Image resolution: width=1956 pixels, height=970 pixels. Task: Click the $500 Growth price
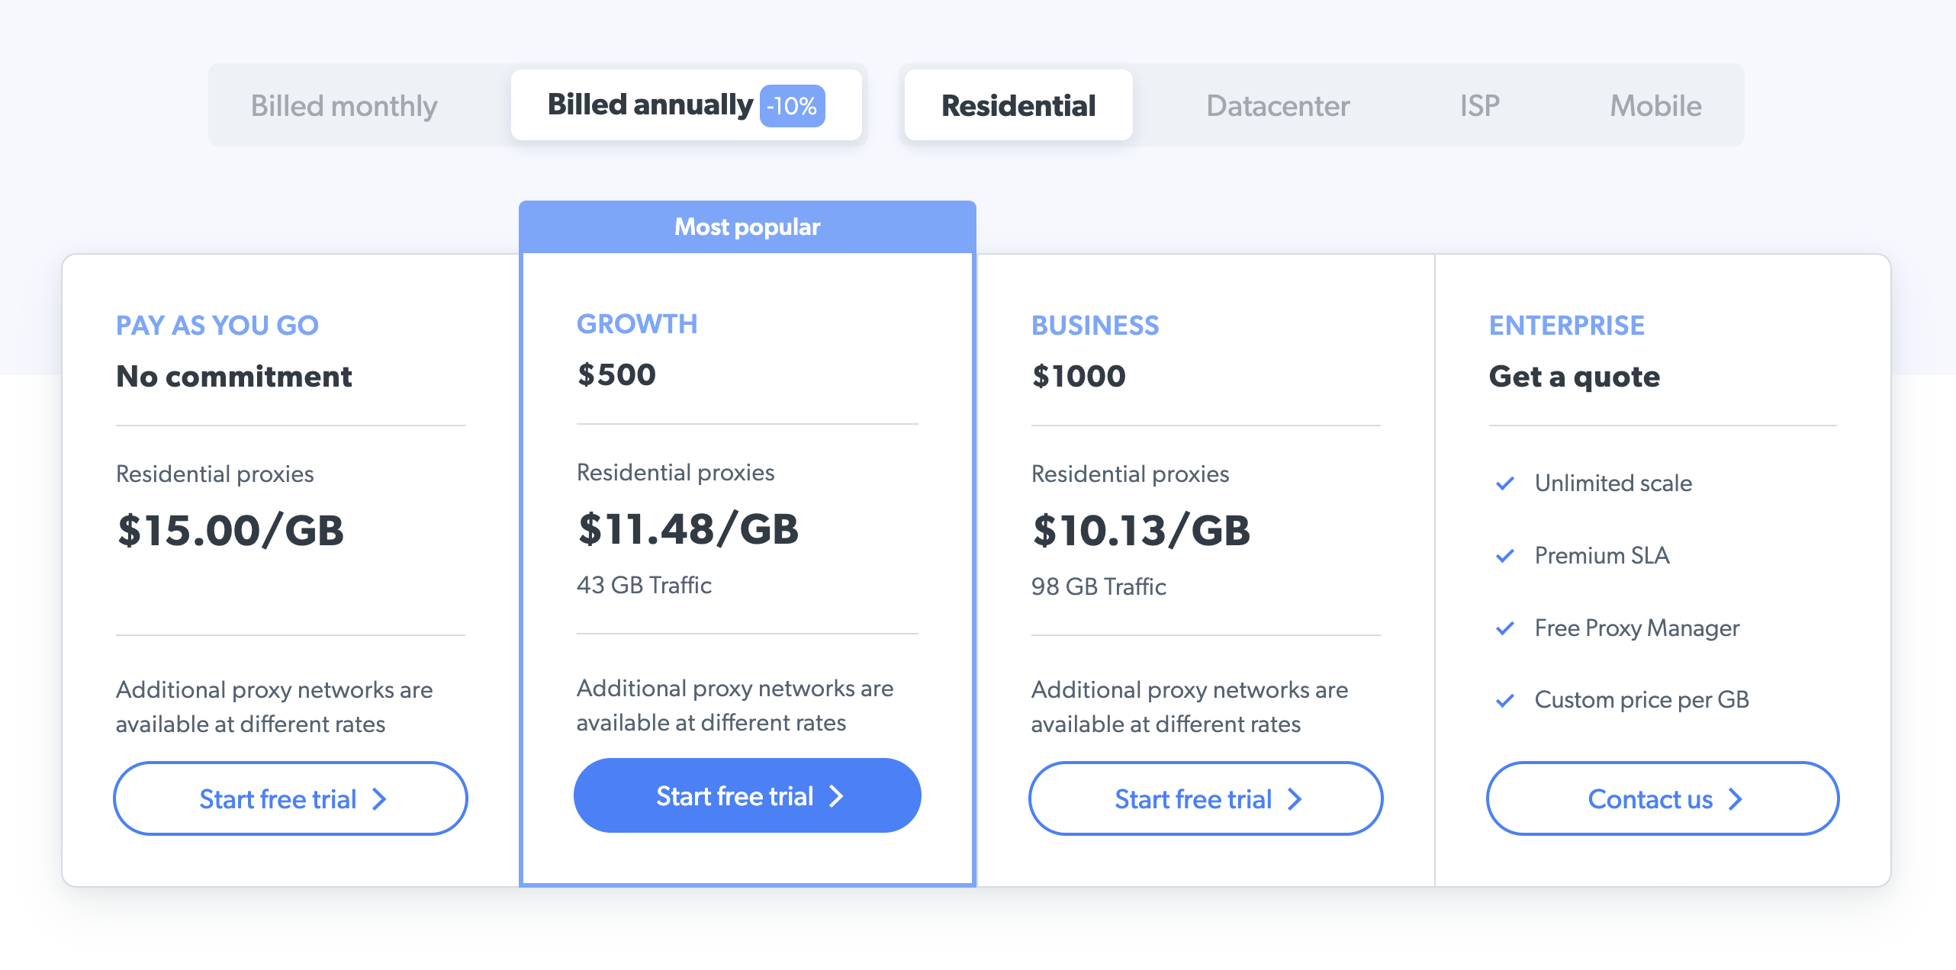click(x=616, y=375)
